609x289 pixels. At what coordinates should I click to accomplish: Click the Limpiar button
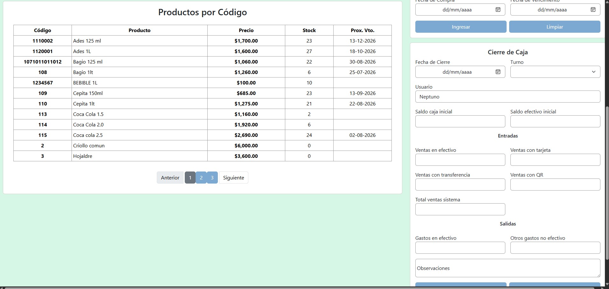(555, 27)
